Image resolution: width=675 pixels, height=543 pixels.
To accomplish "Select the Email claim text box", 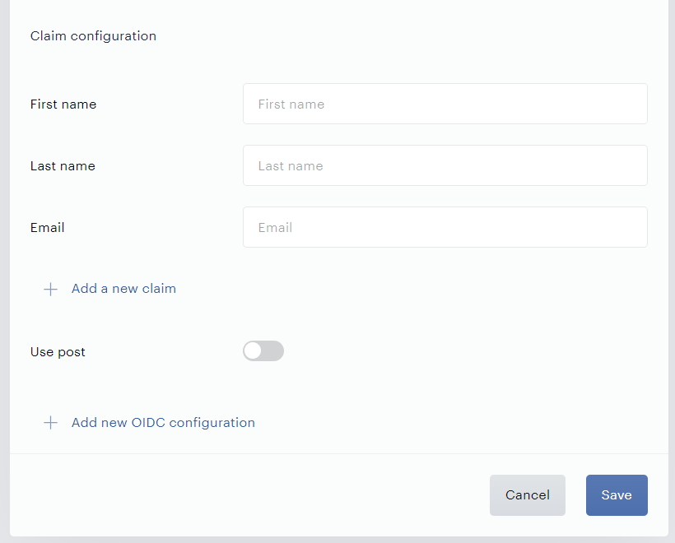I will coord(445,227).
